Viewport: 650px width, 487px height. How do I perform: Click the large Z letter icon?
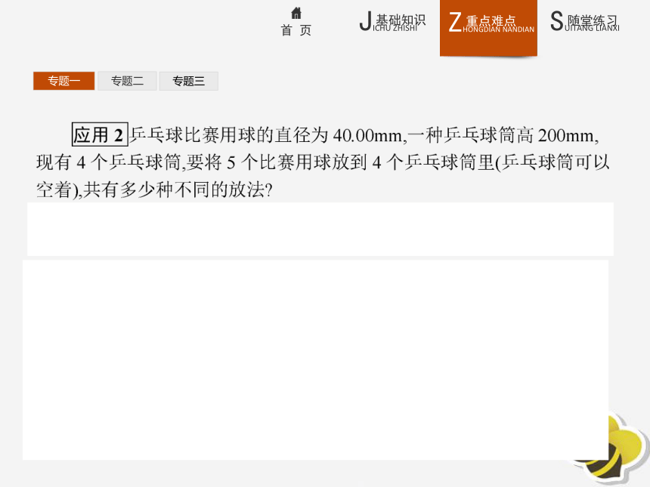coord(455,22)
